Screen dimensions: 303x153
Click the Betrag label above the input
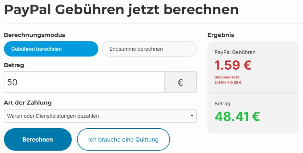coord(14,65)
